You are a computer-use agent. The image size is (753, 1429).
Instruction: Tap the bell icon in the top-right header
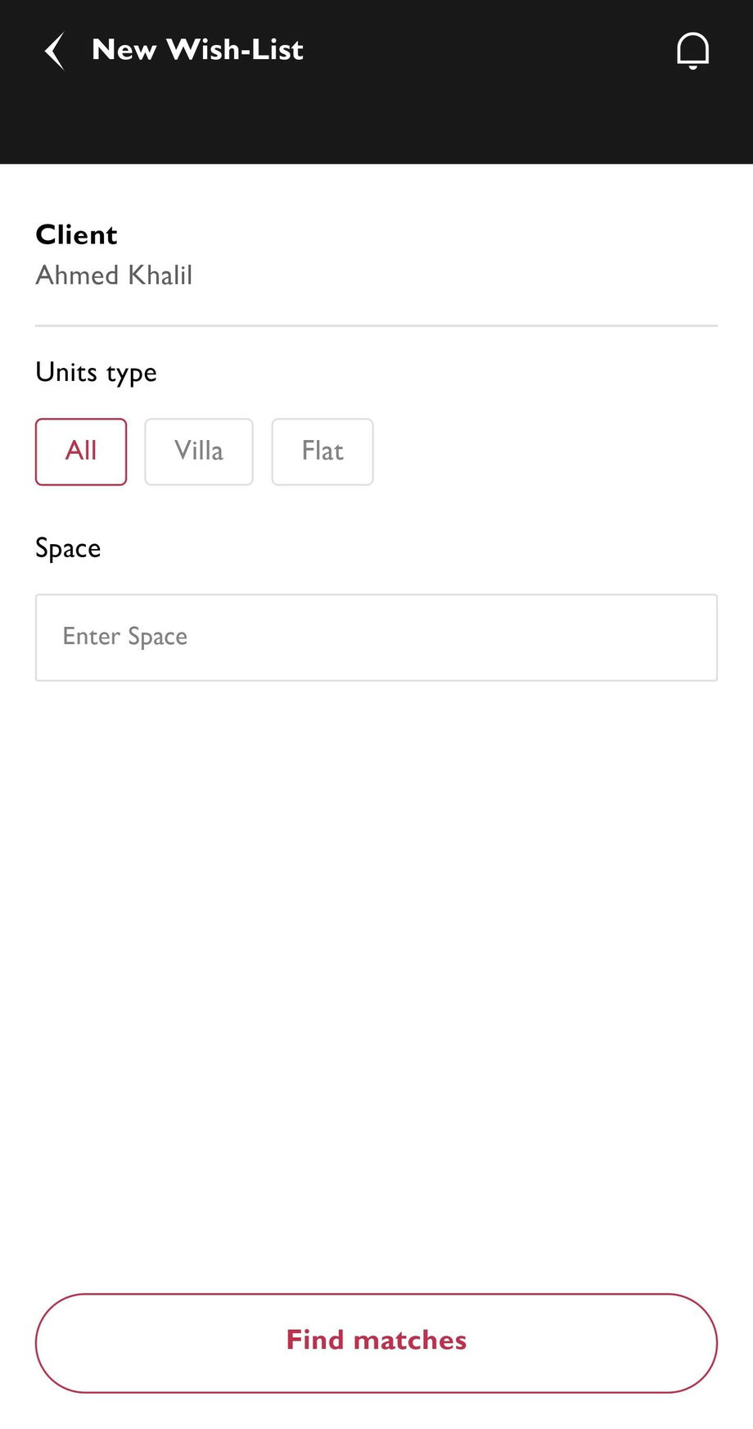(692, 51)
